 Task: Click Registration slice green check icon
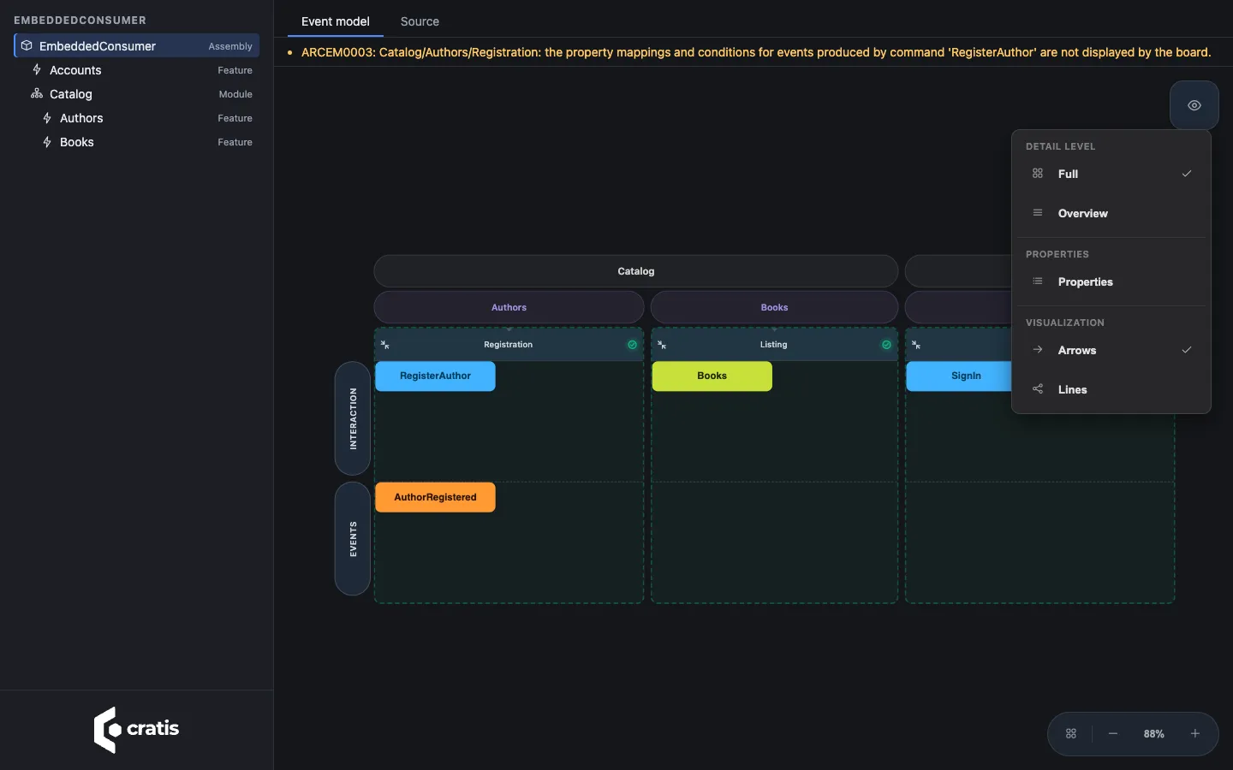(632, 345)
